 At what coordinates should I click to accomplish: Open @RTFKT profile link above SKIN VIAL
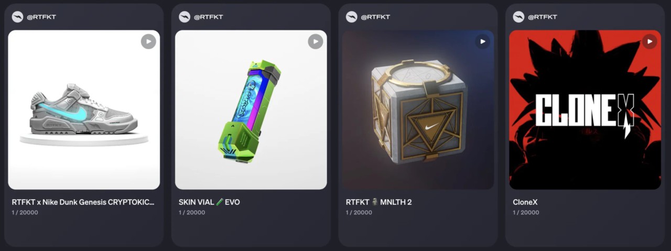coord(209,17)
